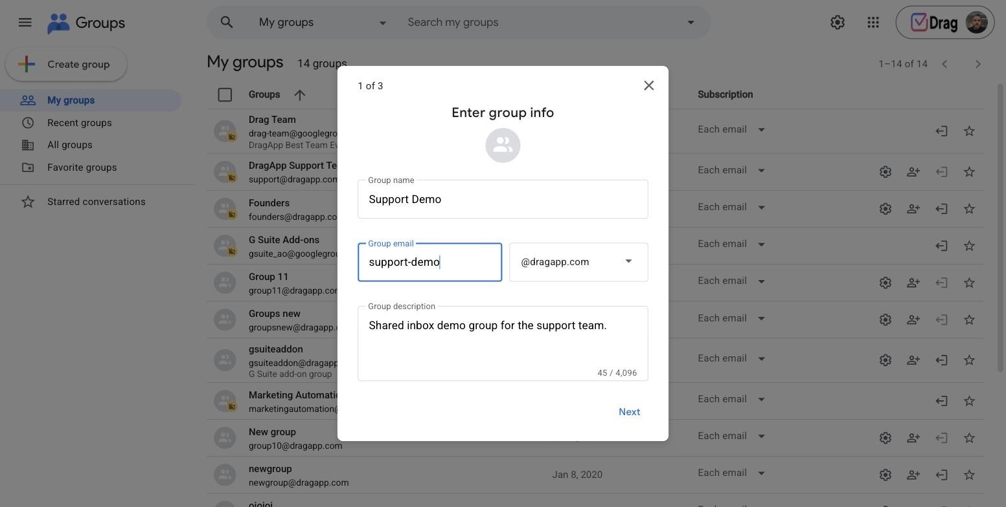Click the Group description text area

pyautogui.click(x=503, y=343)
